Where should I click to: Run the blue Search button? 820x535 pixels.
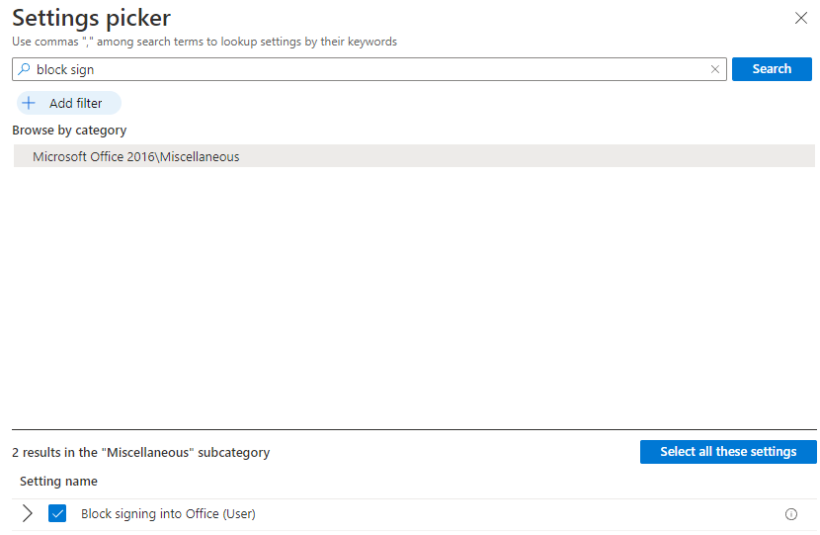tap(772, 69)
